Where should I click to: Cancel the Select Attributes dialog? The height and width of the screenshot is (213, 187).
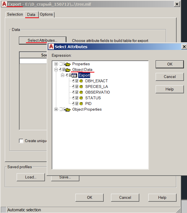pos(170,77)
